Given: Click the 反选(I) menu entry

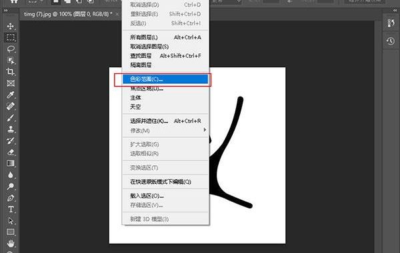Looking at the screenshot, I should point(165,23).
